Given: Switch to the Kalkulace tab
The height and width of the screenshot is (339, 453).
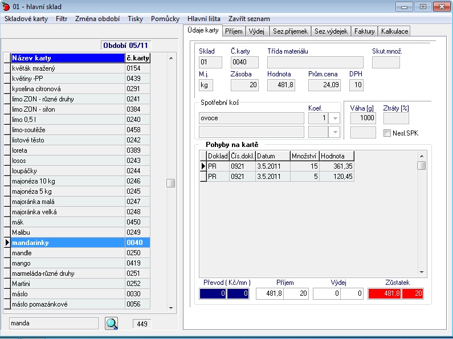Looking at the screenshot, I should [x=394, y=31].
